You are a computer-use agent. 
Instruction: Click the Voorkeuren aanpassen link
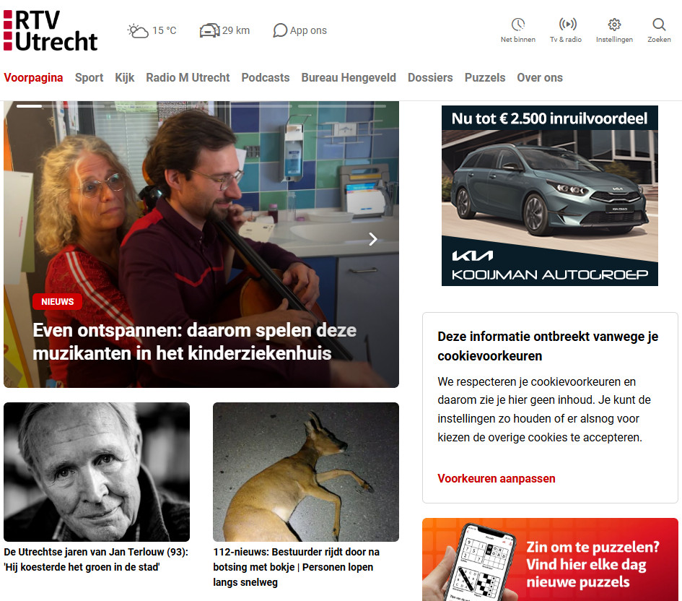497,478
